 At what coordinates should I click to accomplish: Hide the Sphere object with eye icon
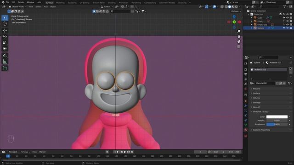point(288,28)
